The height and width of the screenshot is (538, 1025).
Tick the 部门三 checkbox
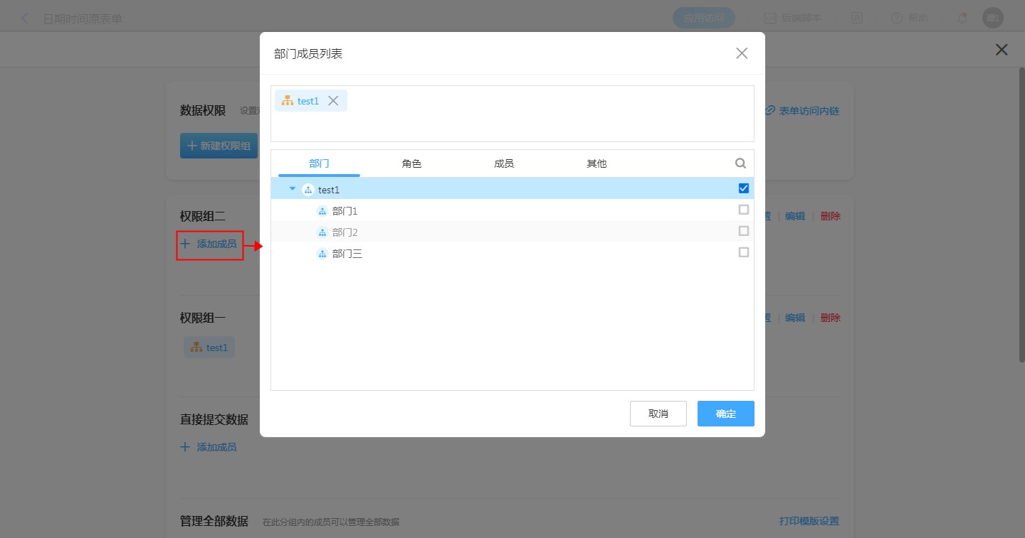(x=744, y=252)
